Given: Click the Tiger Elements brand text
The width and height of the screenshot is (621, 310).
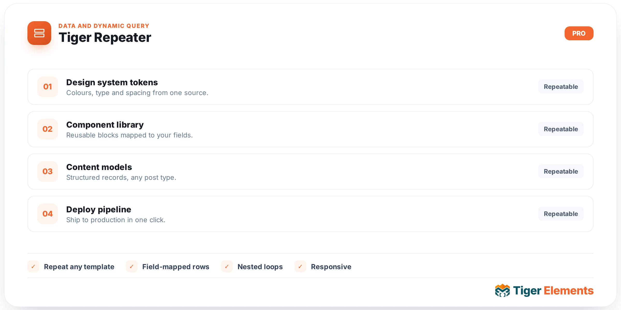Looking at the screenshot, I should 553,291.
